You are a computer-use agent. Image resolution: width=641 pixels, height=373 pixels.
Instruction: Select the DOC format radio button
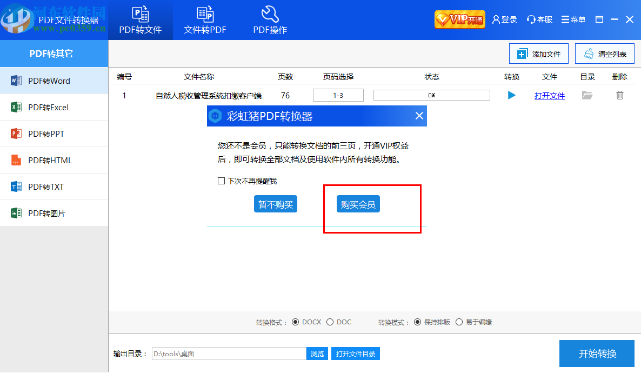tap(330, 322)
